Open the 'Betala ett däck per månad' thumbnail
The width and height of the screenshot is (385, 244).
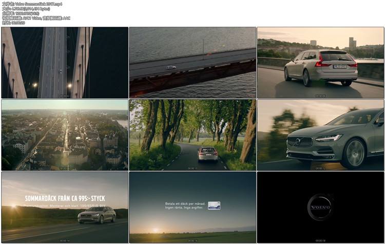pos(192,207)
